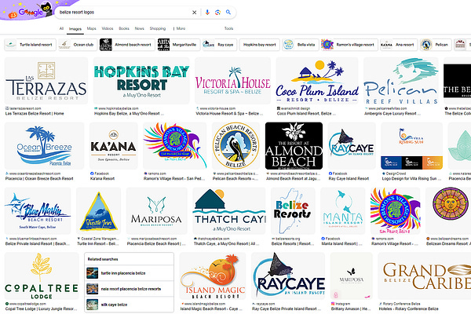
Task: Filter by Pelican chip
Action: coord(436,45)
